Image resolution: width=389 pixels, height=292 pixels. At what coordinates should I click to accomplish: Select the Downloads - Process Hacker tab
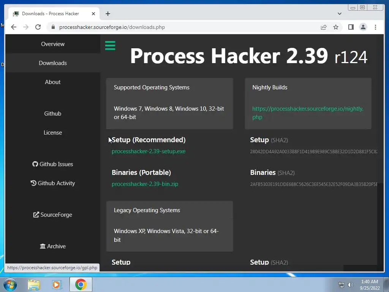pos(54,14)
